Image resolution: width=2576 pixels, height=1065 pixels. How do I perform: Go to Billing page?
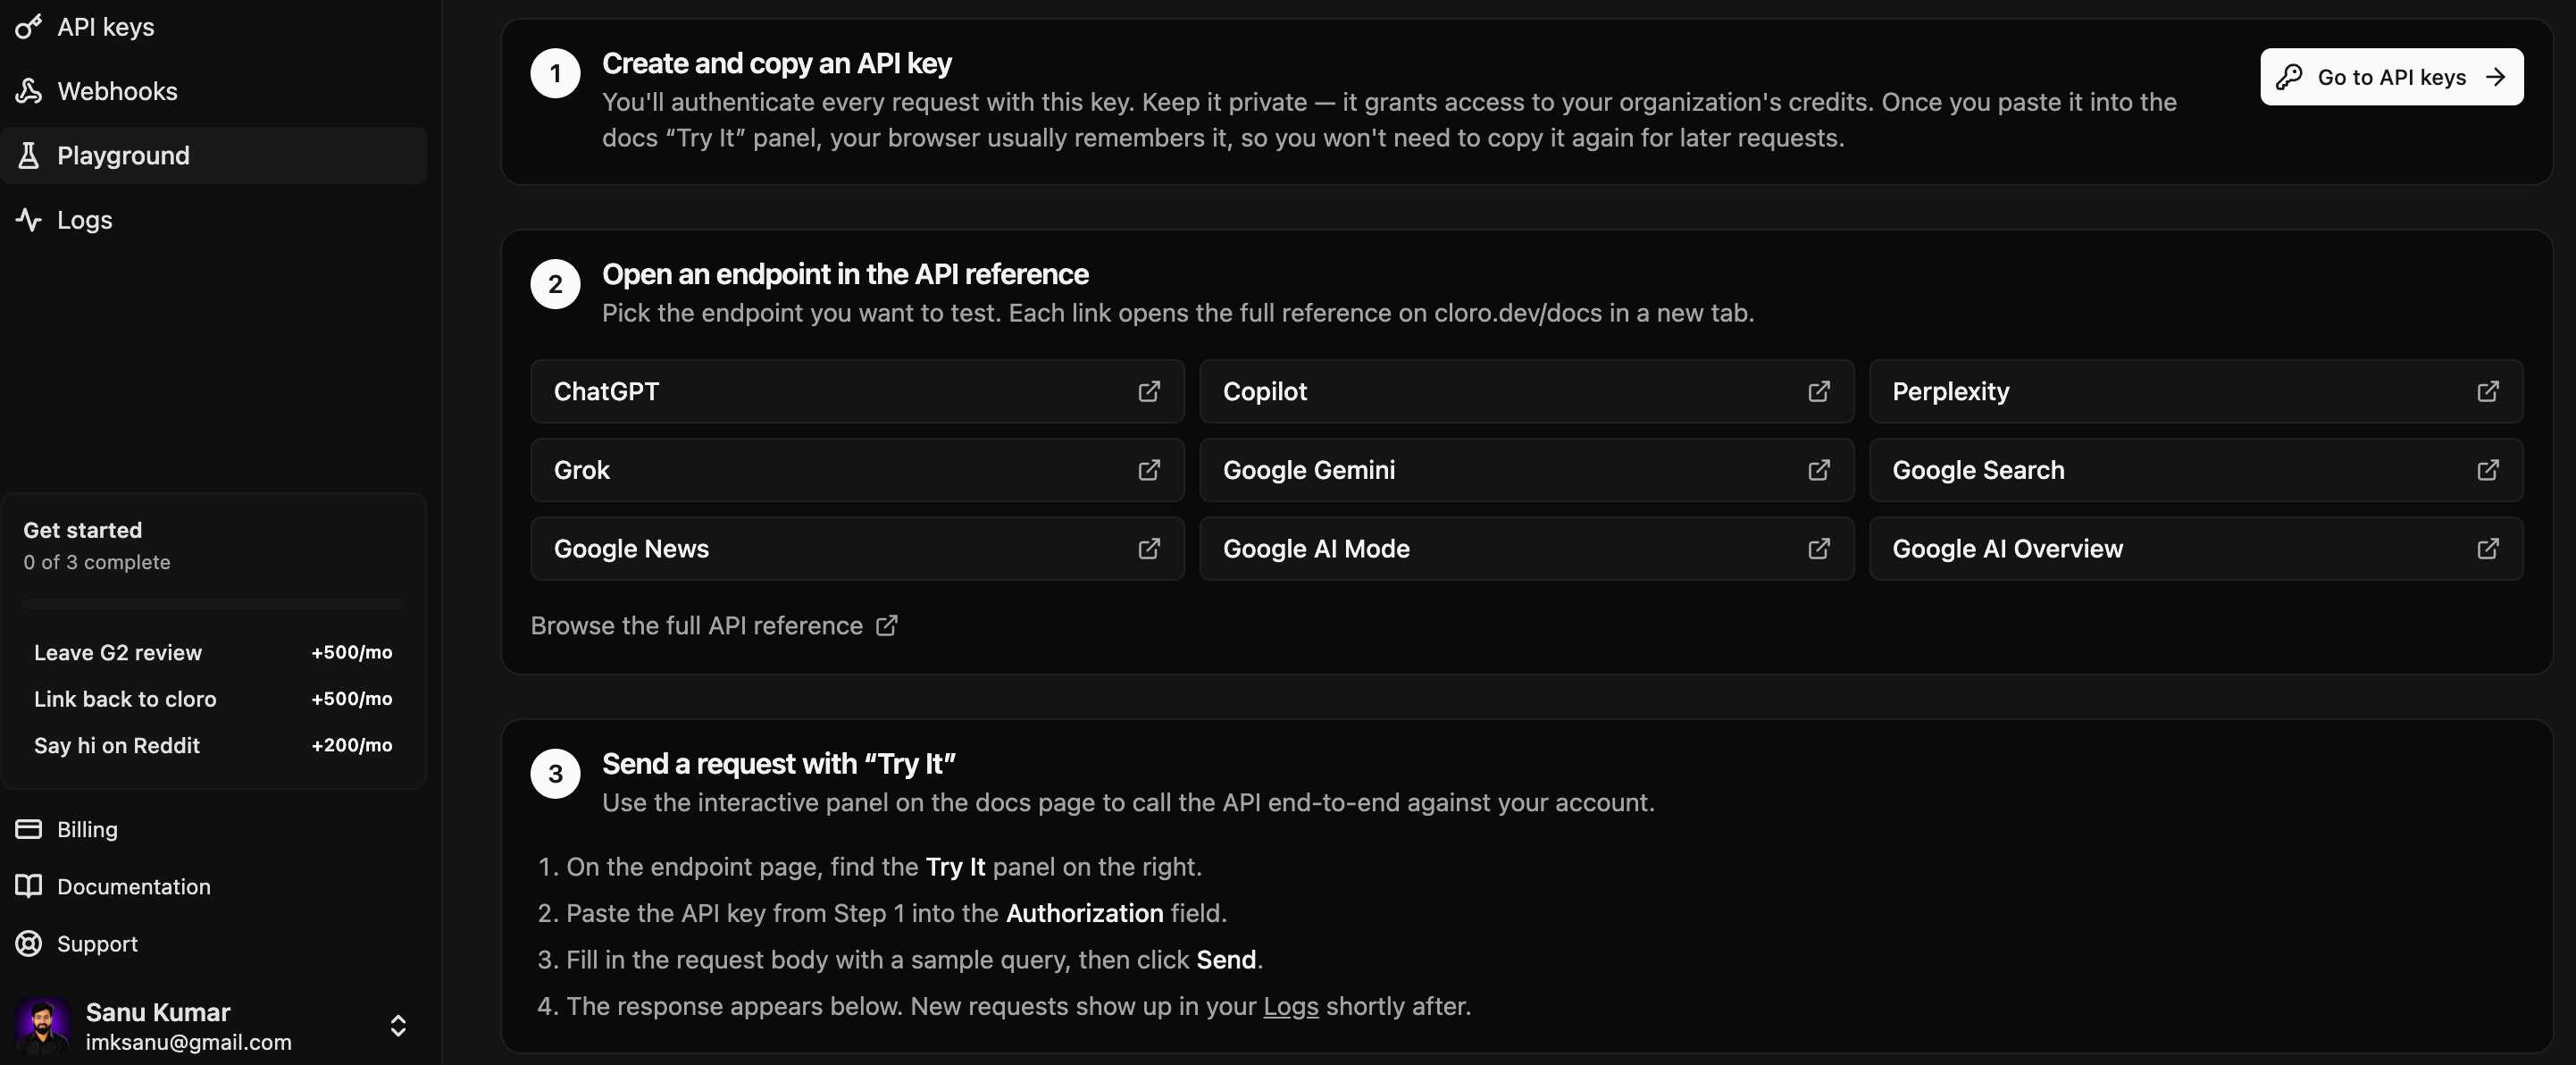coord(213,829)
